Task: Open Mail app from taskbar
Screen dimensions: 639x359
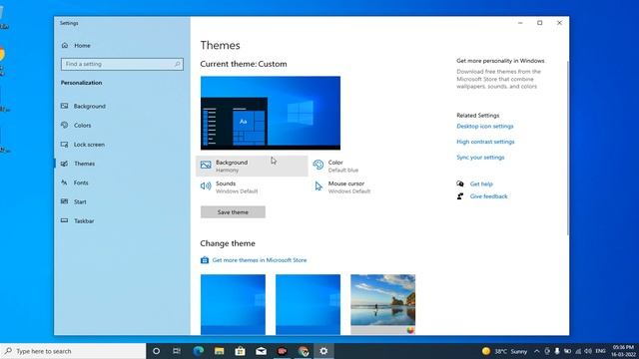Action: tap(261, 351)
